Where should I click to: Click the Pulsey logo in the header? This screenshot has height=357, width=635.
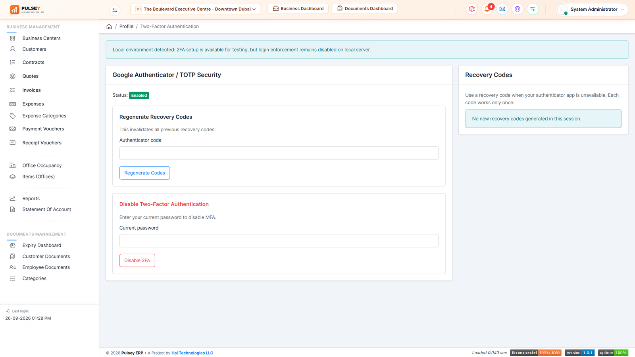point(27,9)
